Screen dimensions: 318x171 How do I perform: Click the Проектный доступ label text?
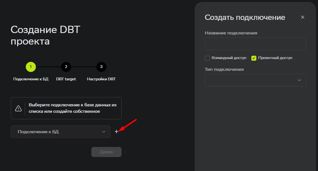tap(275, 58)
